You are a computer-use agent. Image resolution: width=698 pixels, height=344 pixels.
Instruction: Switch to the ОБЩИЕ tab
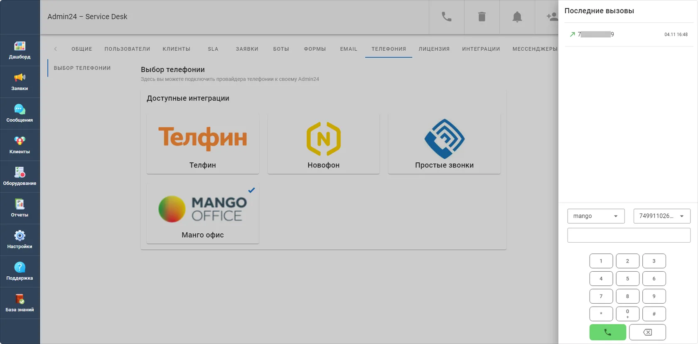tap(82, 49)
